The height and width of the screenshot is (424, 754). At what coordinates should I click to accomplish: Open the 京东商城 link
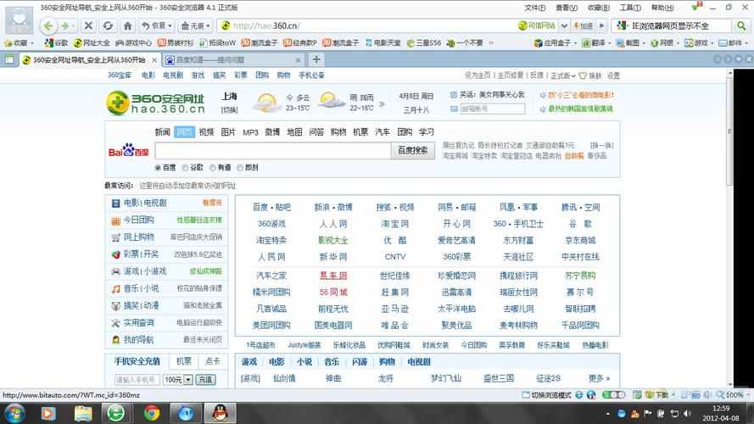(580, 240)
